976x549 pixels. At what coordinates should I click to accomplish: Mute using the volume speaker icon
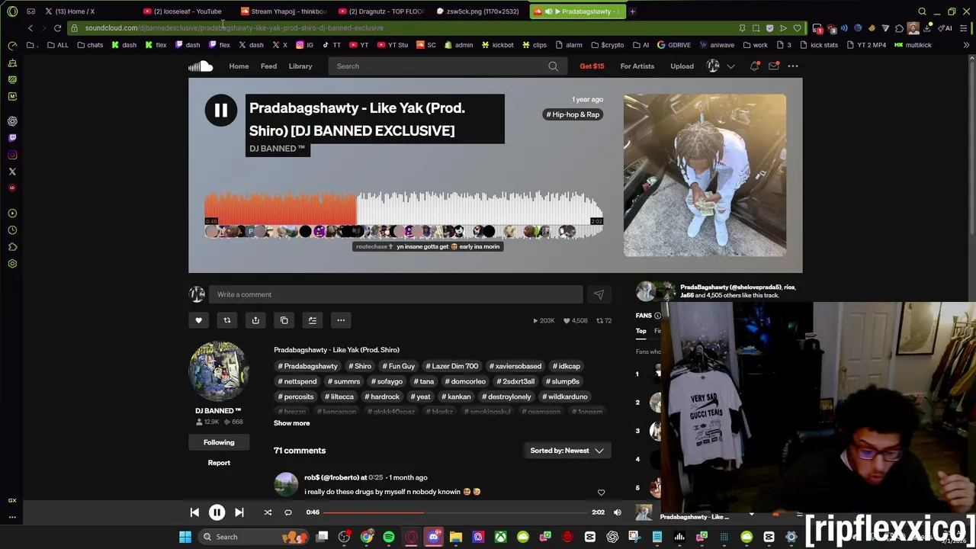(x=618, y=512)
